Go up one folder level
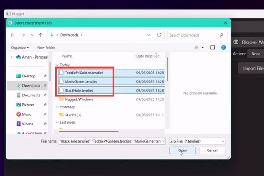Image resolution: width=264 pixels, height=176 pixels. 40,35
